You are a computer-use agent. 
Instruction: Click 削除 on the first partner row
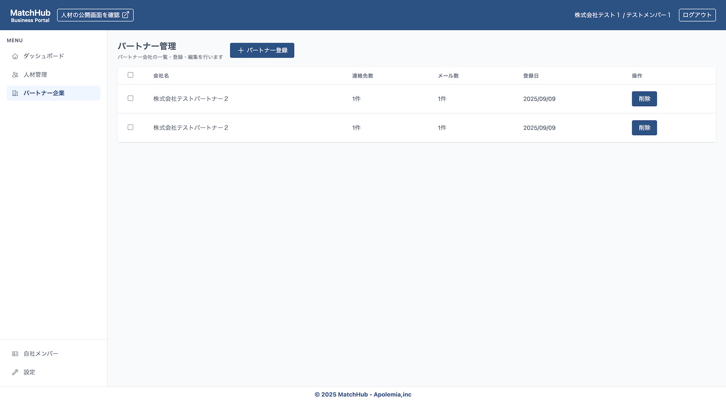(x=644, y=99)
